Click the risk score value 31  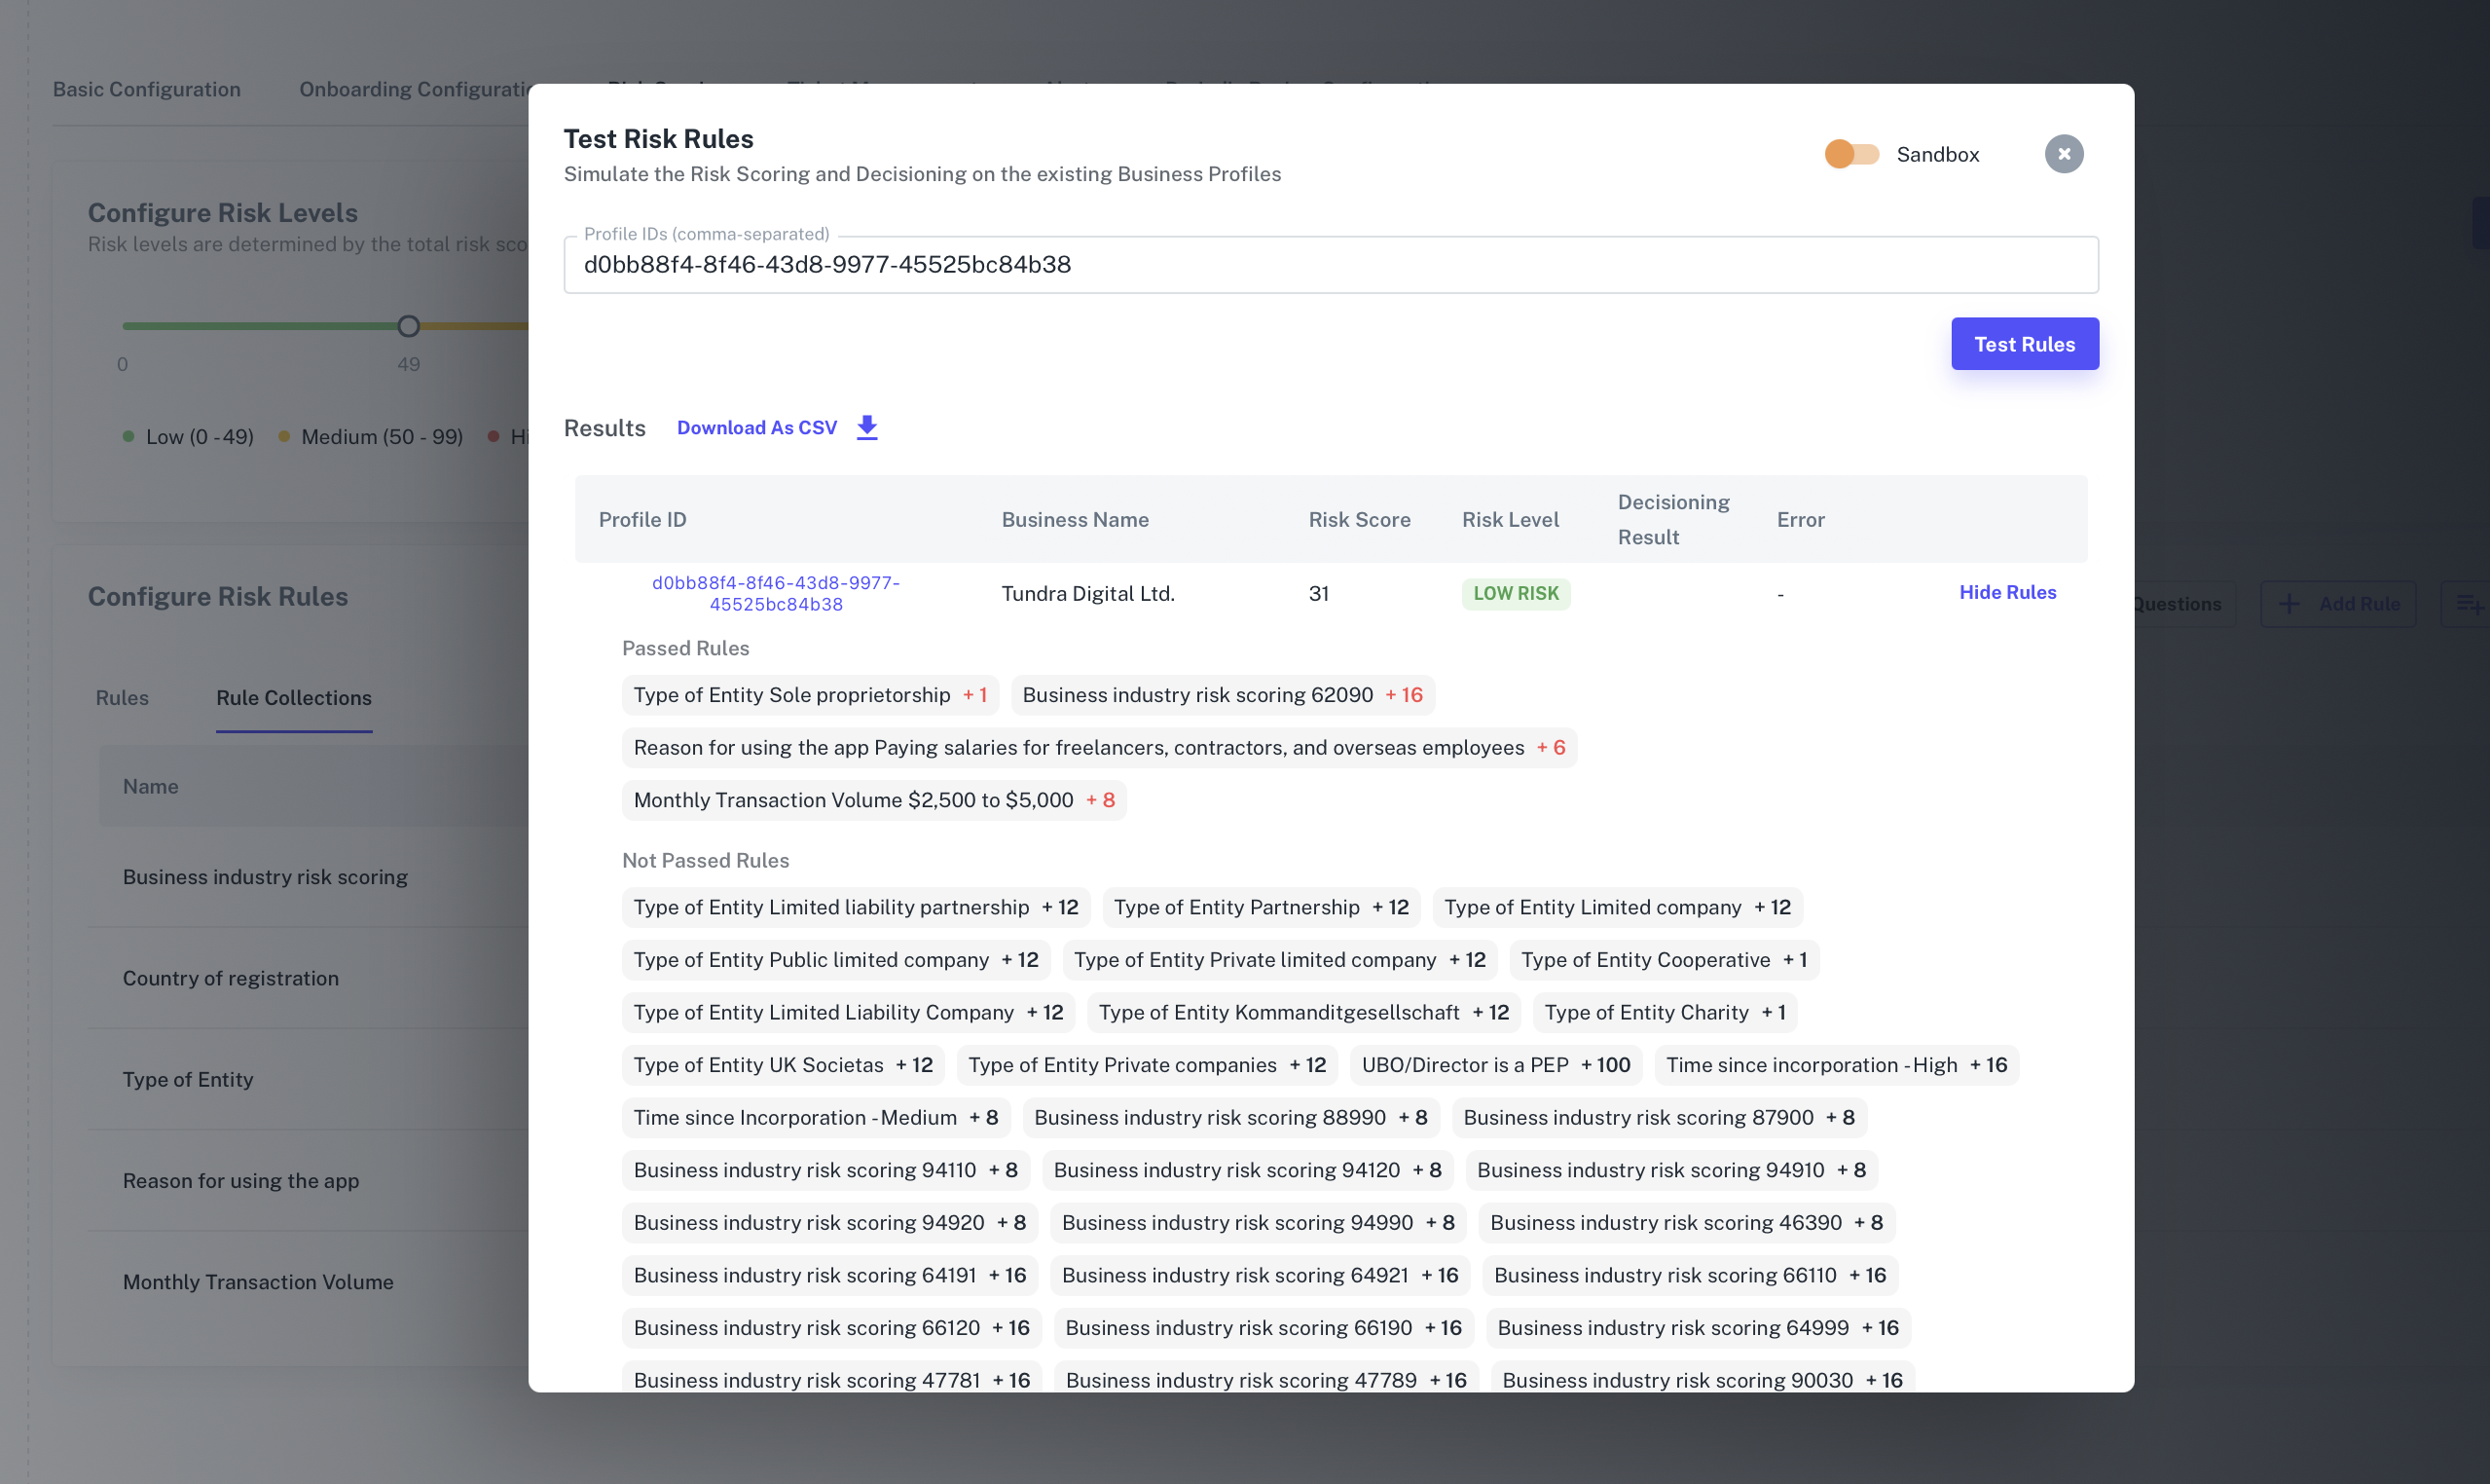click(1318, 594)
